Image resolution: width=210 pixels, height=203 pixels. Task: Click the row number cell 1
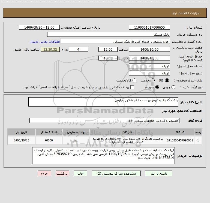coord(198,140)
